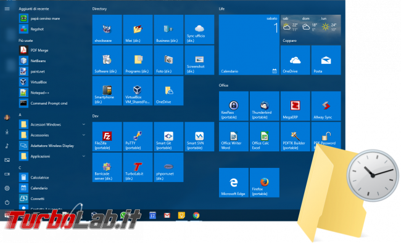Open the Barricade server (dir.) tile
Viewport: 401px width, 243px height.
point(107,167)
